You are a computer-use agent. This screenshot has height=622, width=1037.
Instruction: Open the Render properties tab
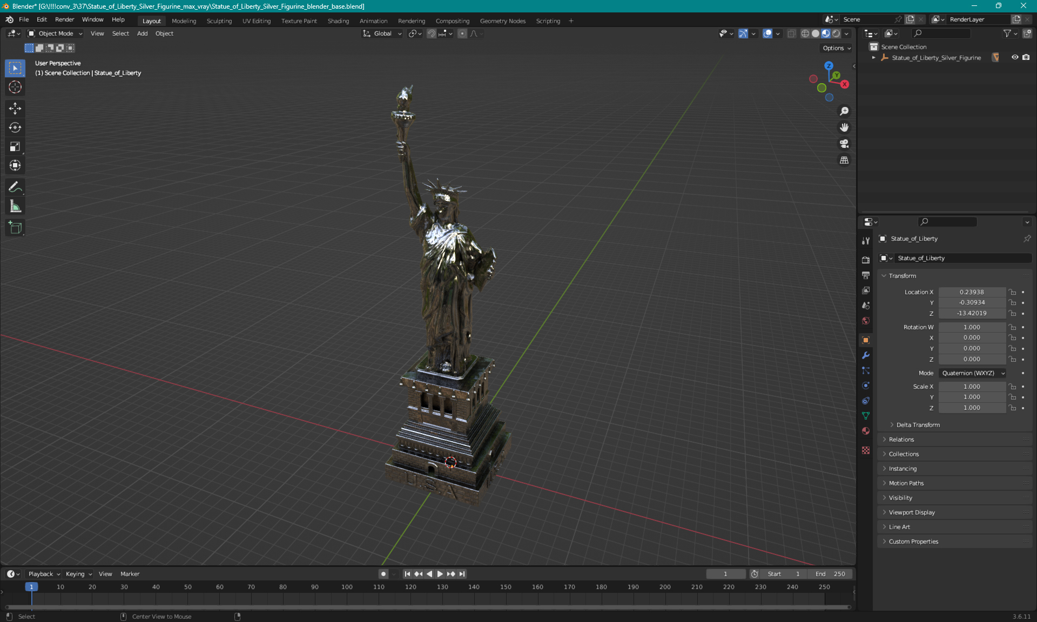click(x=866, y=260)
